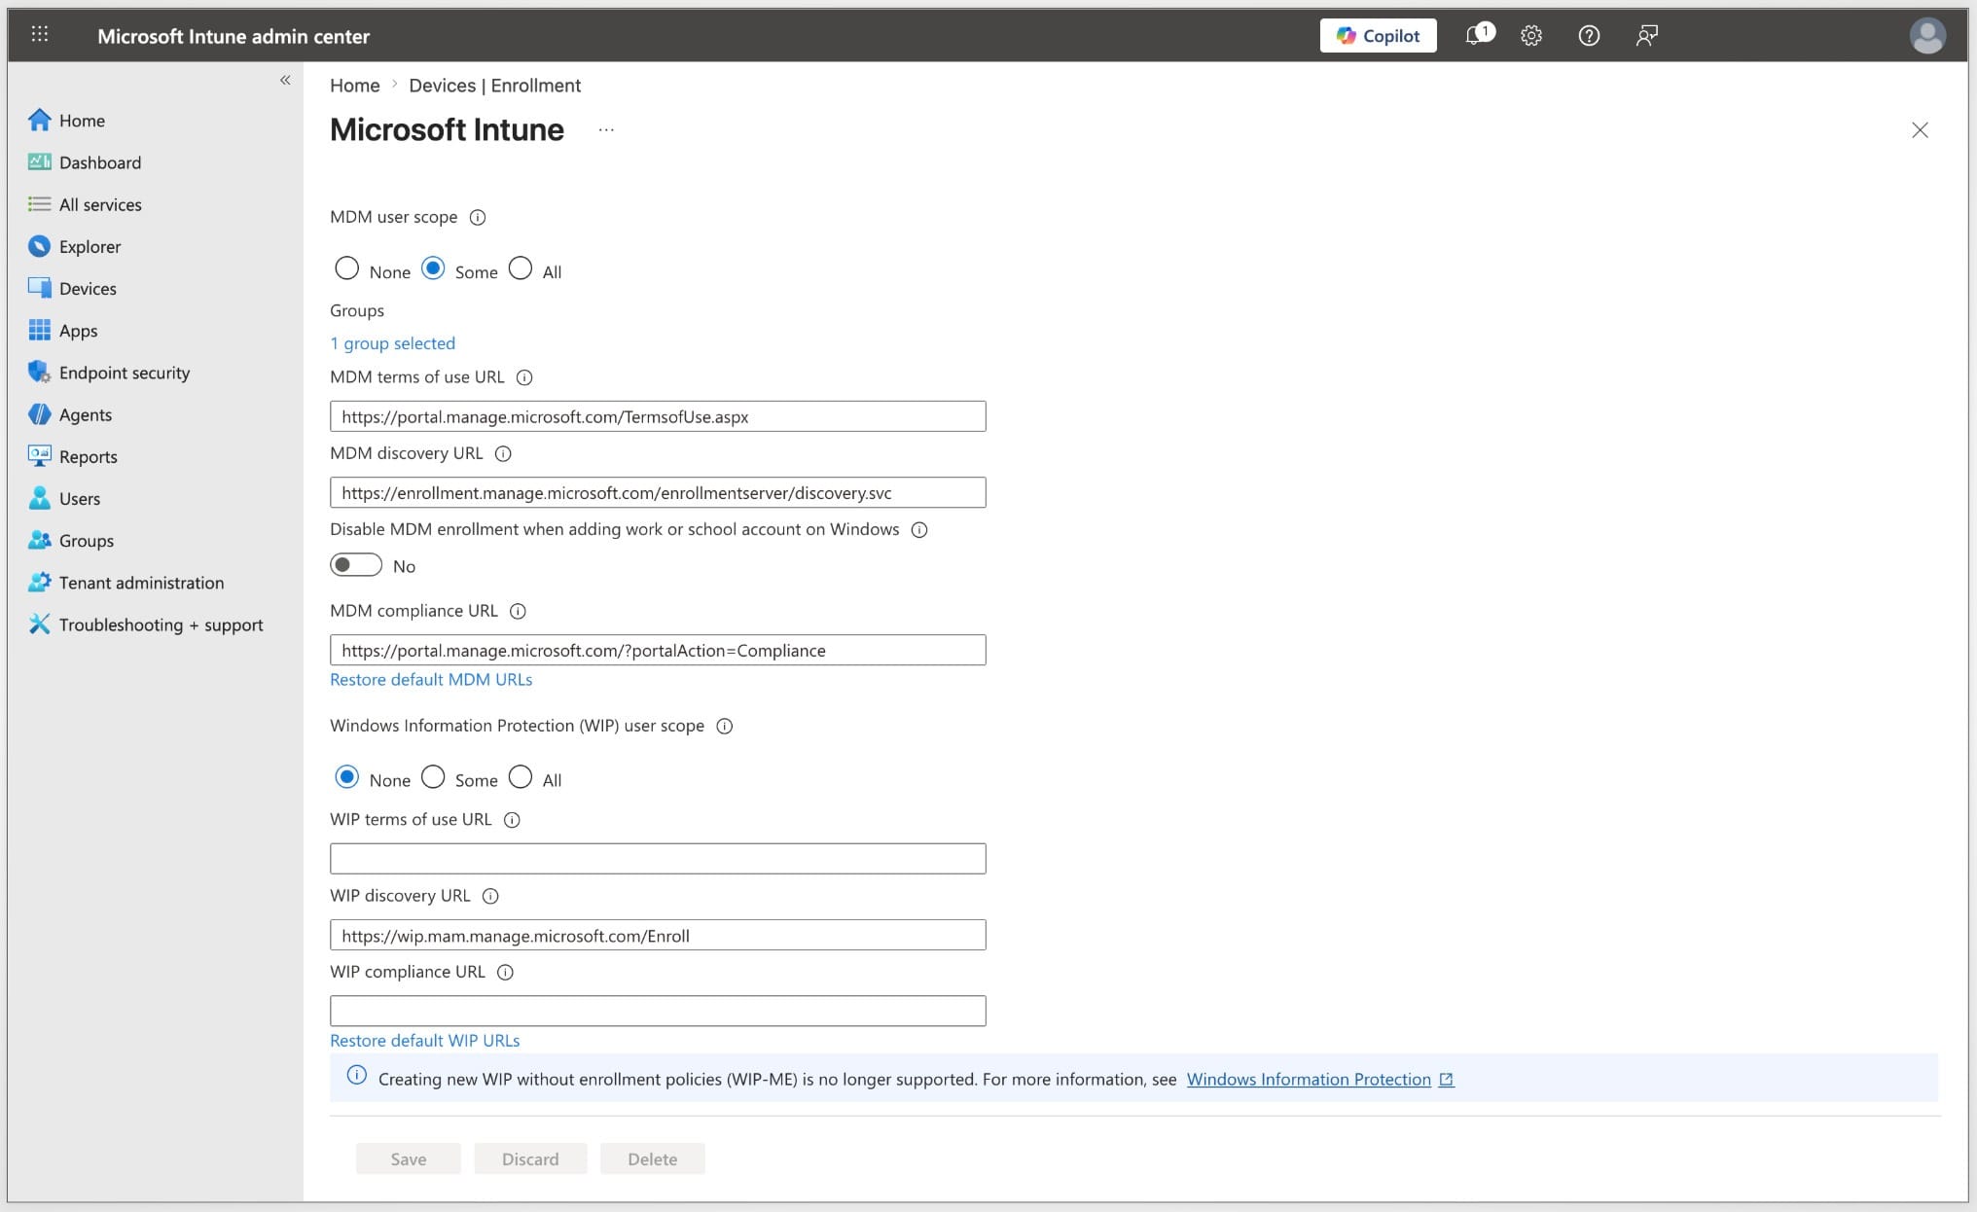
Task: Show info for WIP discovery URL
Action: pyautogui.click(x=491, y=896)
